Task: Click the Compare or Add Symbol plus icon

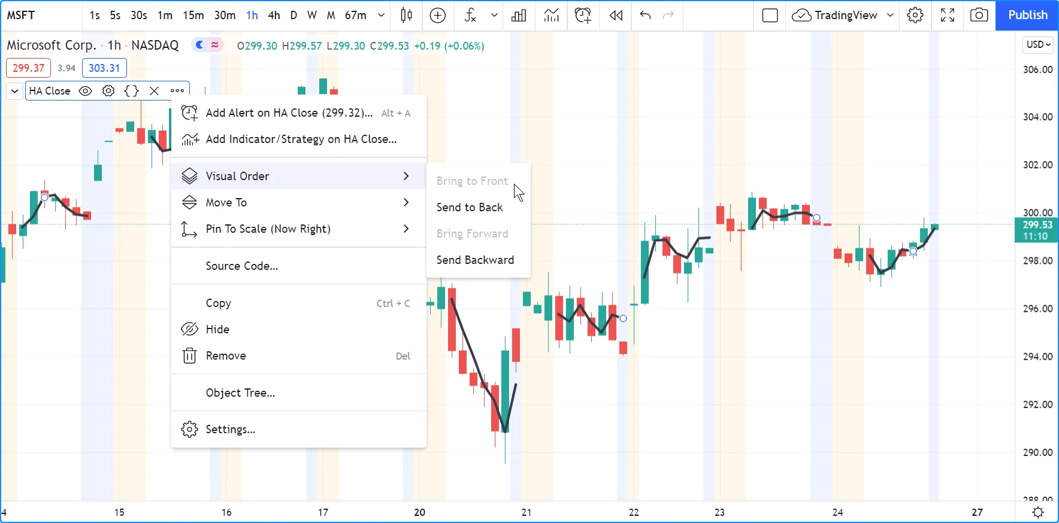Action: [438, 16]
